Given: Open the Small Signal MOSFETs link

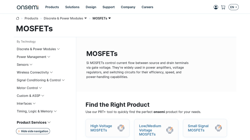Looking at the screenshot, I should tap(198, 128).
